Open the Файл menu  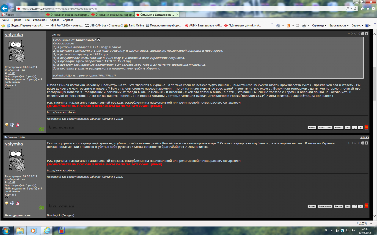tap(5, 20)
